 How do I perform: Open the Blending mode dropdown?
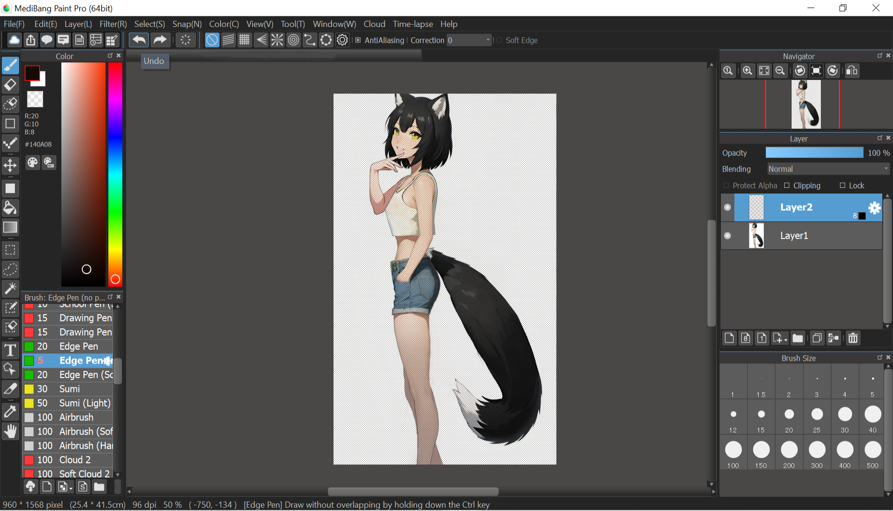828,169
